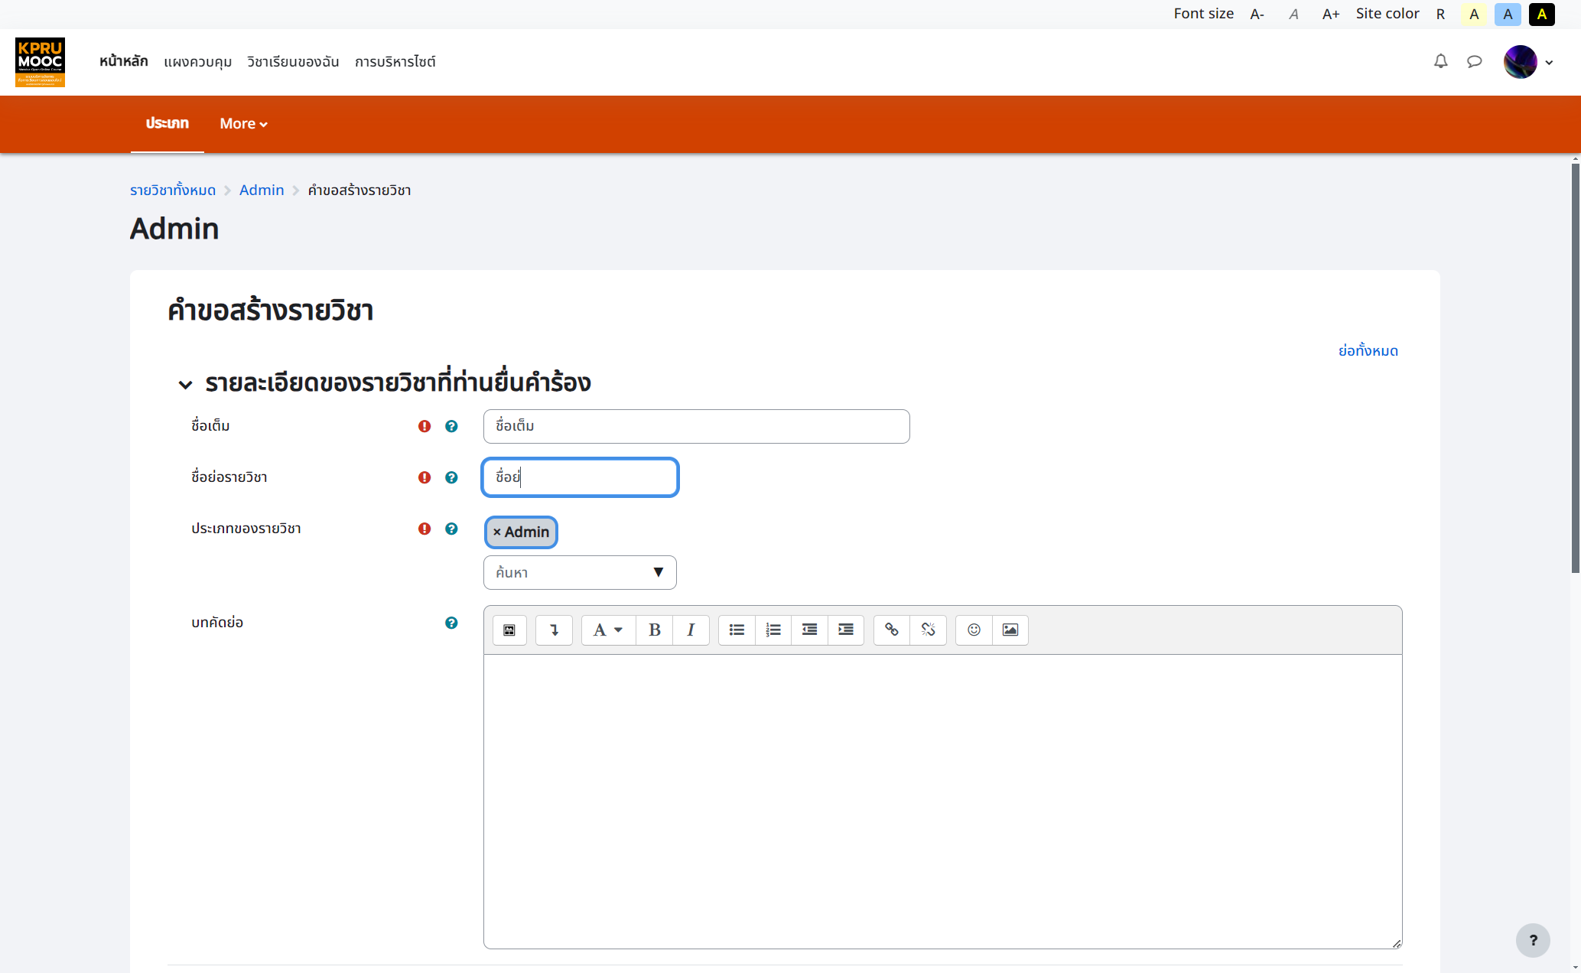The height and width of the screenshot is (973, 1581).
Task: Apply bold formatting in the editor
Action: point(655,630)
